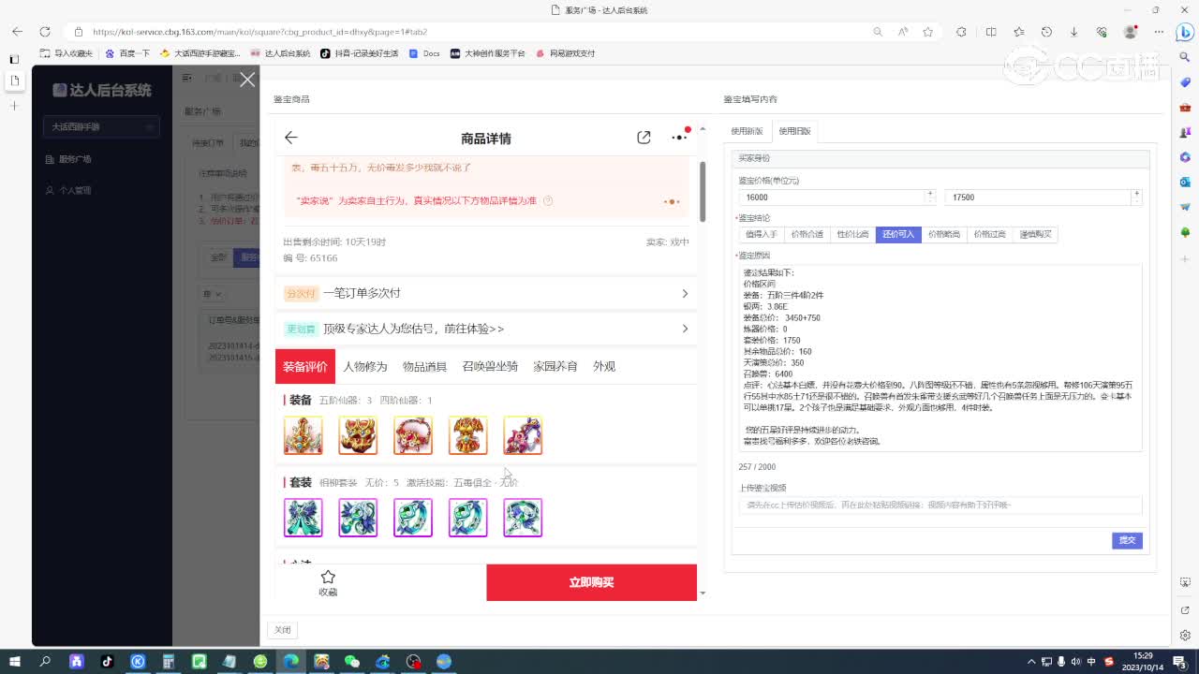1199x674 pixels.
Task: Open the downloads arrow icon
Action: pos(1074,31)
